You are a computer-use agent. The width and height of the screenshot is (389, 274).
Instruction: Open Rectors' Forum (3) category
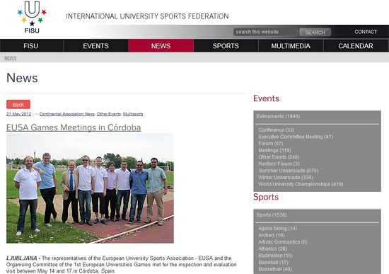(279, 164)
